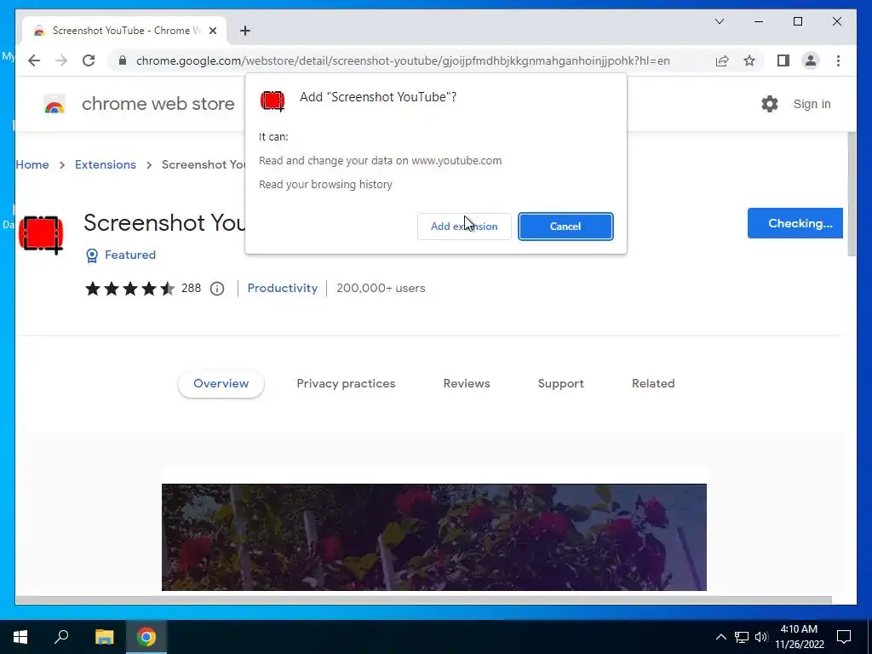Click the star rating display
Image resolution: width=872 pixels, height=654 pixels.
click(129, 289)
